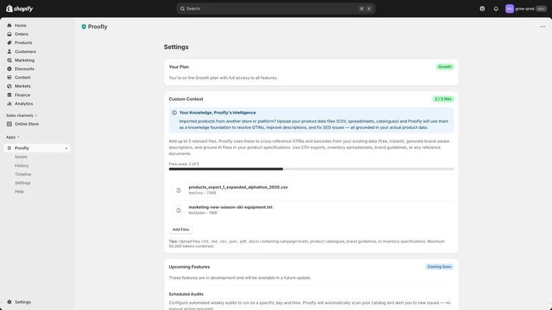
Task: Select the Products tag icon
Action: point(10,43)
